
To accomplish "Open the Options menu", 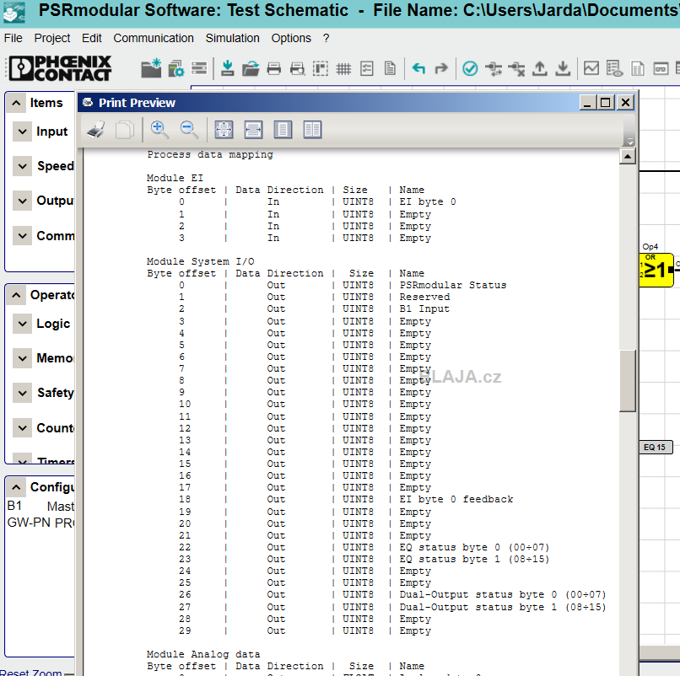I will point(291,38).
